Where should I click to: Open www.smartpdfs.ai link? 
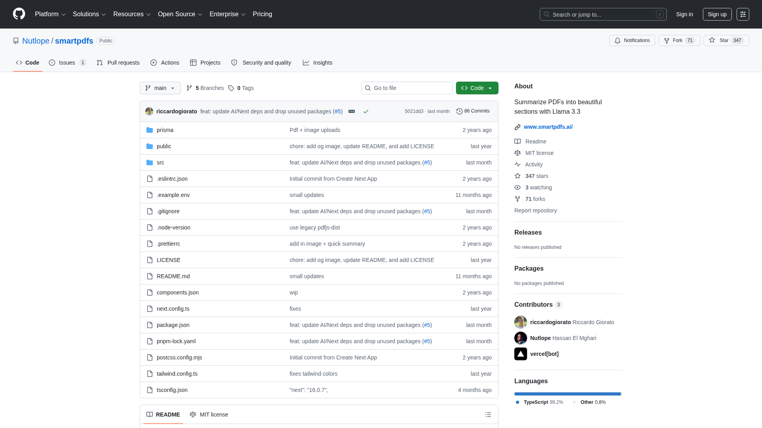point(548,127)
